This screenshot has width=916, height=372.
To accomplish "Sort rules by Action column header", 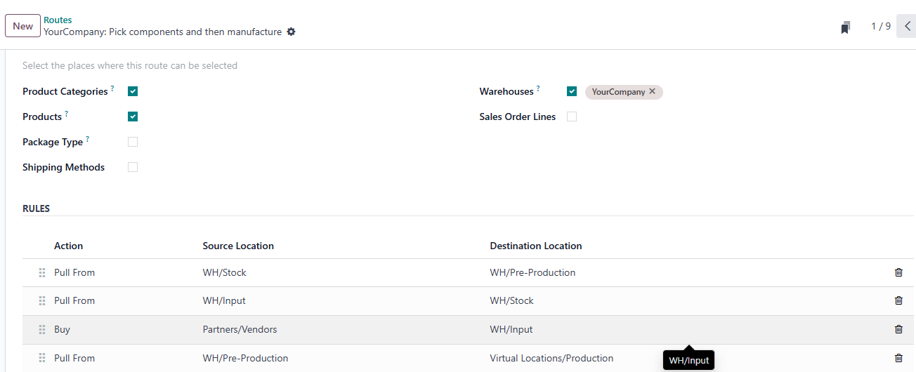I will click(x=69, y=246).
